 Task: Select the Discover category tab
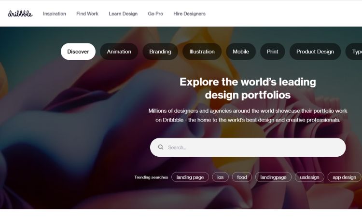click(78, 52)
